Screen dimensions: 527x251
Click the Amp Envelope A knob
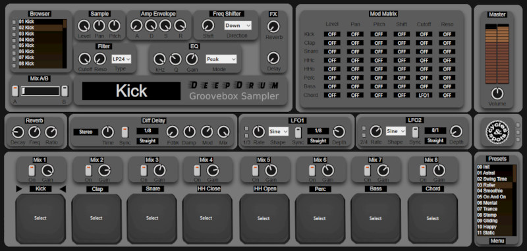point(136,26)
